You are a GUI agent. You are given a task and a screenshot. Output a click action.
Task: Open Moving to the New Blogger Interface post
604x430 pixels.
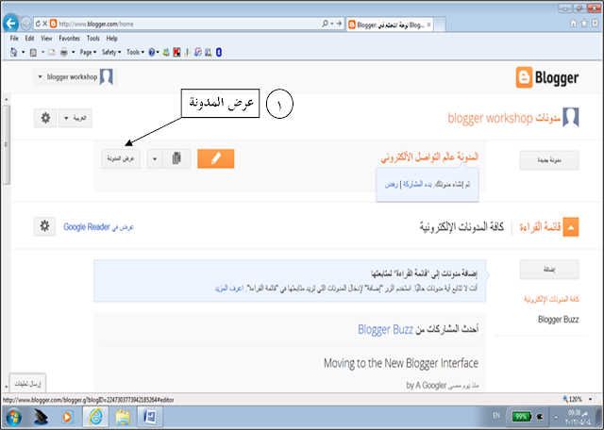point(401,363)
